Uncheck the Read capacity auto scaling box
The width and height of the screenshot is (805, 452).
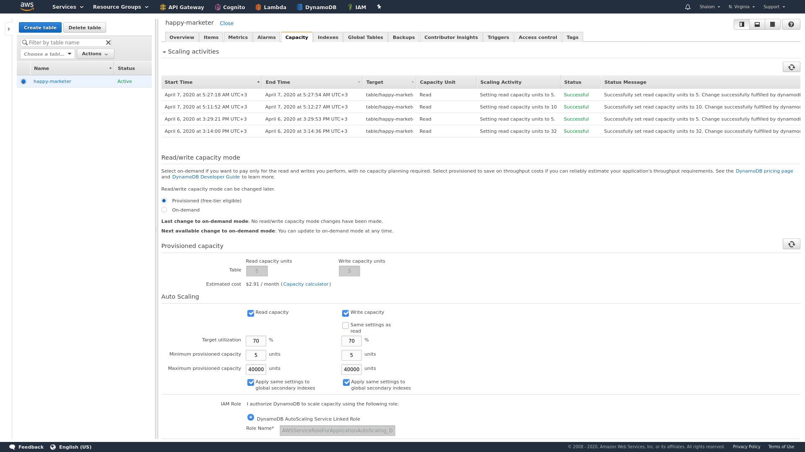251,313
